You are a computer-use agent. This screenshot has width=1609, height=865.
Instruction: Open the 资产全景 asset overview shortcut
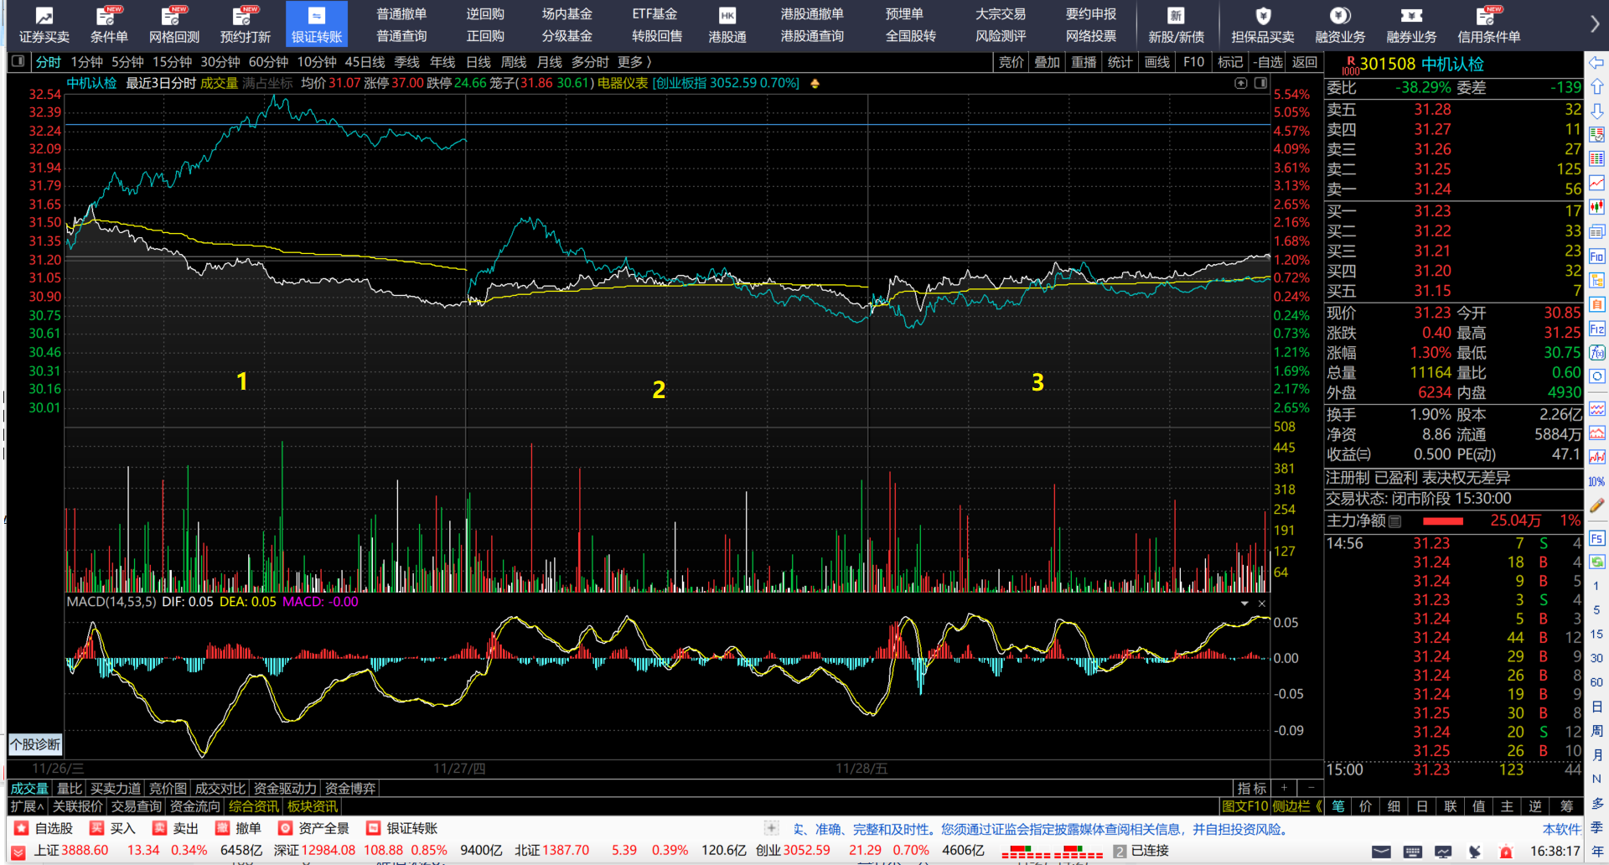click(314, 828)
